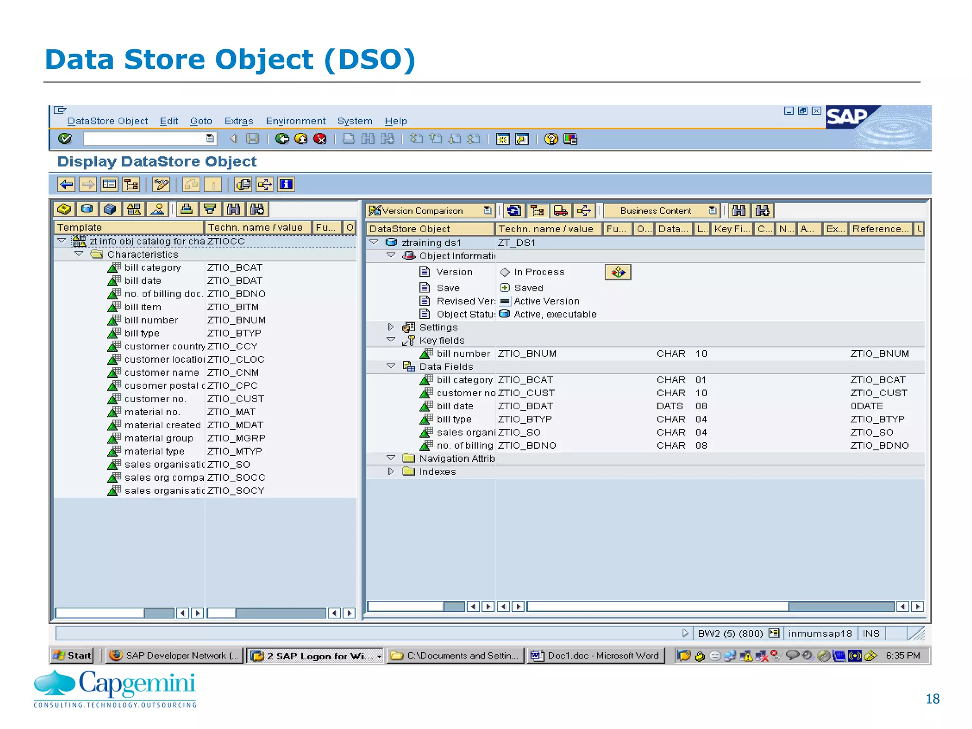Click inside the command input field

(x=144, y=139)
